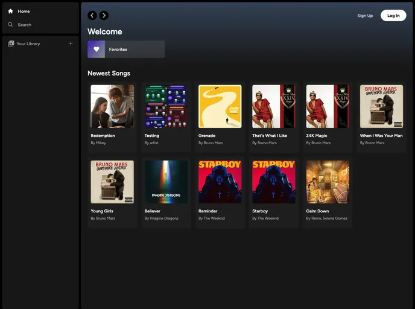This screenshot has height=309, width=415.
Task: Click the Starboy title under its cover
Action: [x=260, y=211]
